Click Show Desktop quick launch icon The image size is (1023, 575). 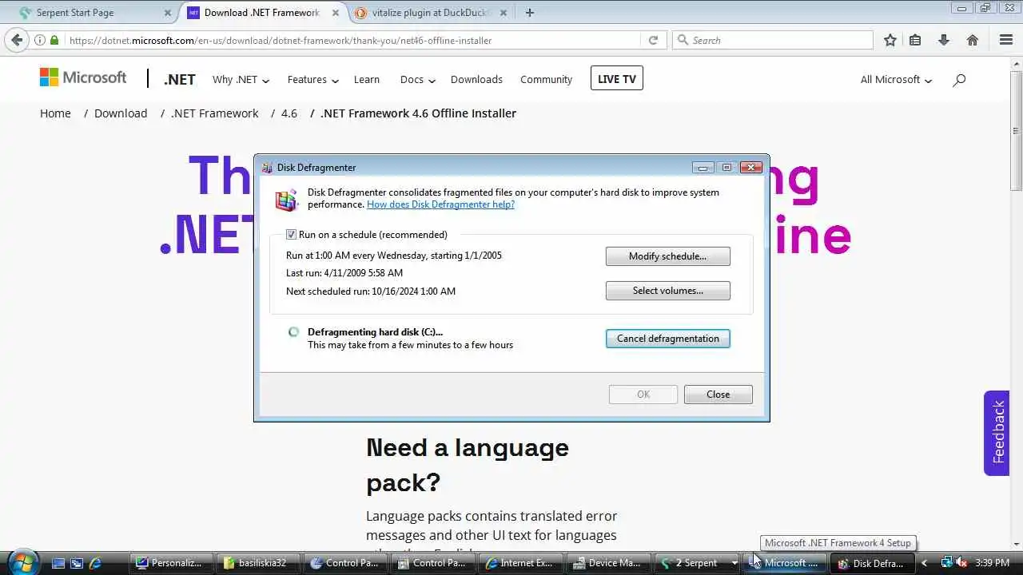(x=58, y=563)
